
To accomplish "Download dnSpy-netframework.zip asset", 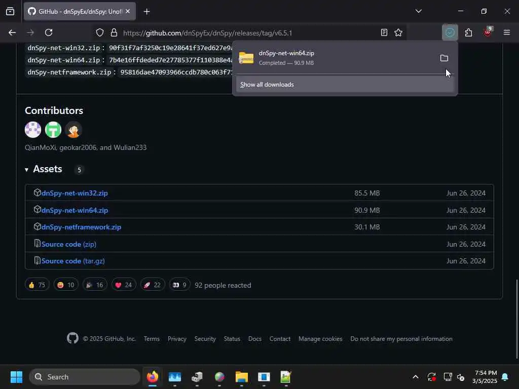I will coord(81,227).
